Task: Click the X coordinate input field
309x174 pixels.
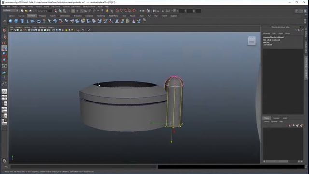Action: click(x=182, y=11)
